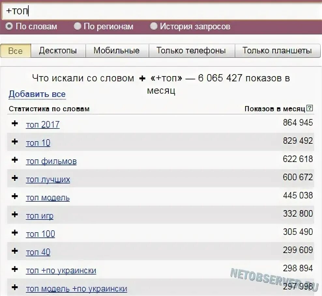This screenshot has width=322, height=296.
Task: Add 'топ 100' keyword via plus icon
Action: (15, 233)
